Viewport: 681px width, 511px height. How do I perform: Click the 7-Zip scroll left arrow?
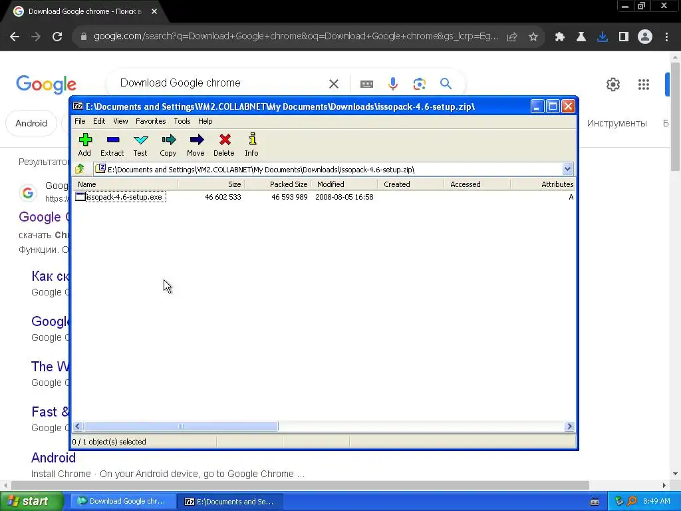[x=78, y=426]
